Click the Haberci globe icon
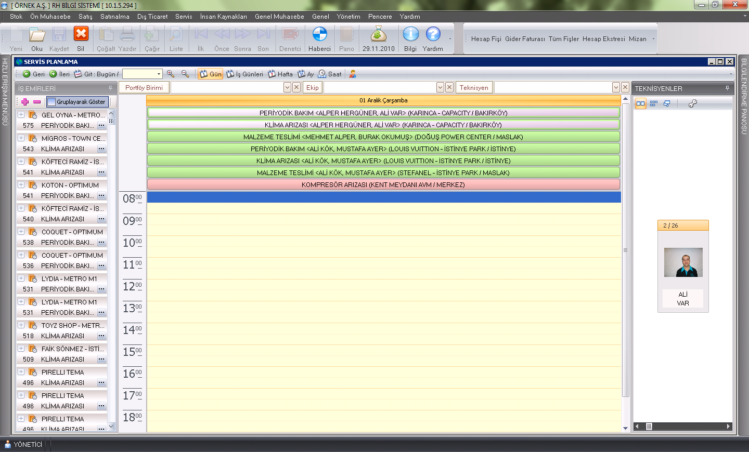 (x=319, y=34)
